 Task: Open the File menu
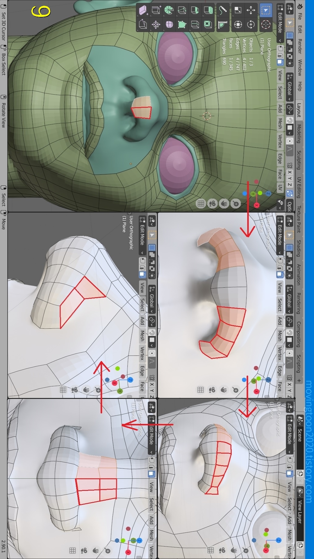(300, 16)
